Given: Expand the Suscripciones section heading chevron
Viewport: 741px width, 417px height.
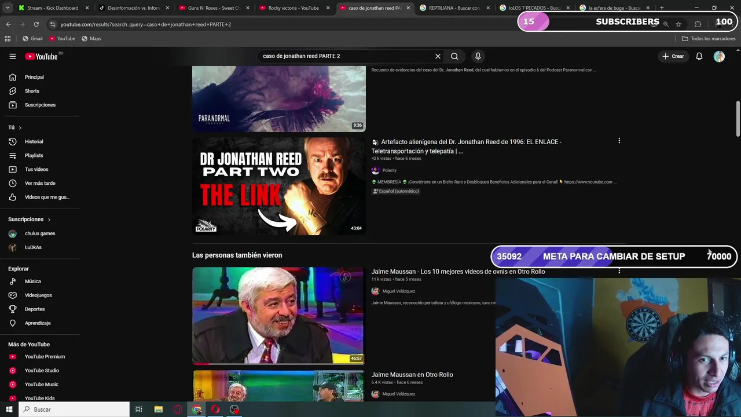Looking at the screenshot, I should pos(49,220).
